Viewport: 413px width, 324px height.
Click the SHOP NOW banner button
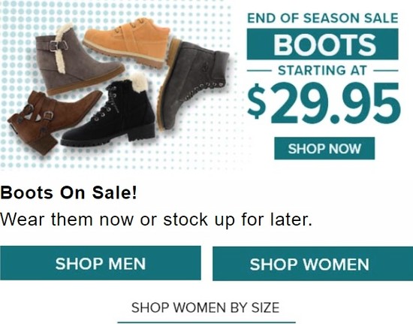tap(324, 148)
